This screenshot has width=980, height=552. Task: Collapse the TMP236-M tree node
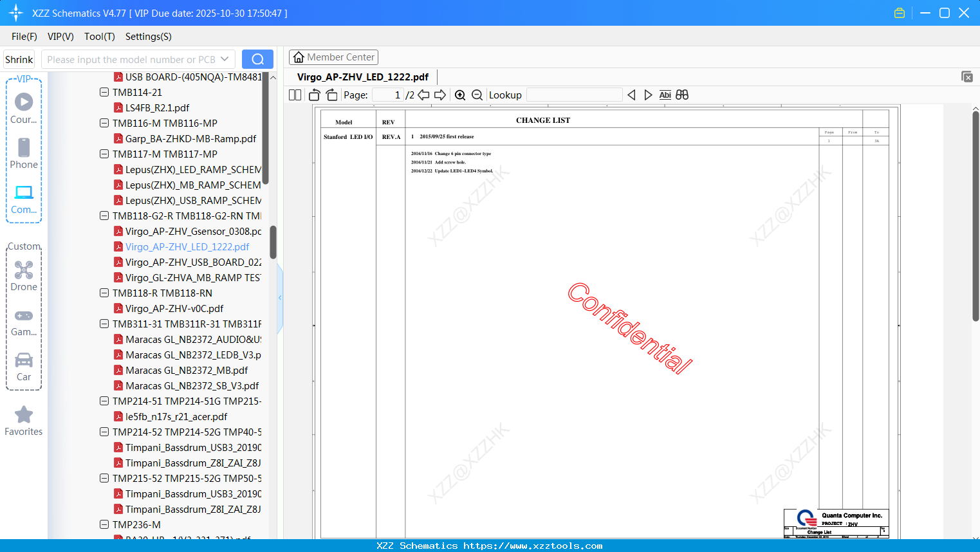104,525
